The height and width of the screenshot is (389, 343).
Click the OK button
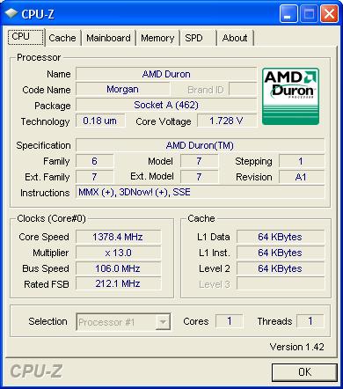pyautogui.click(x=304, y=372)
